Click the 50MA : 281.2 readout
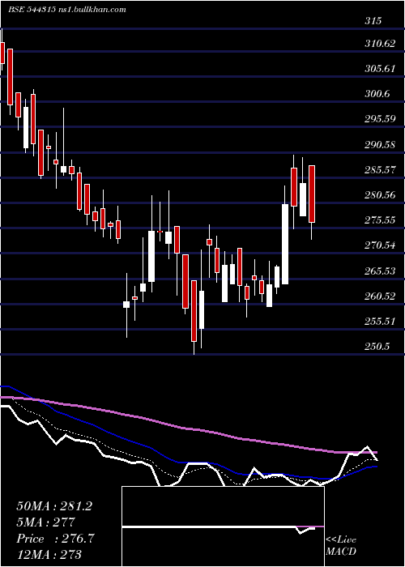Viewport: 405px width, 567px height. click(x=54, y=506)
